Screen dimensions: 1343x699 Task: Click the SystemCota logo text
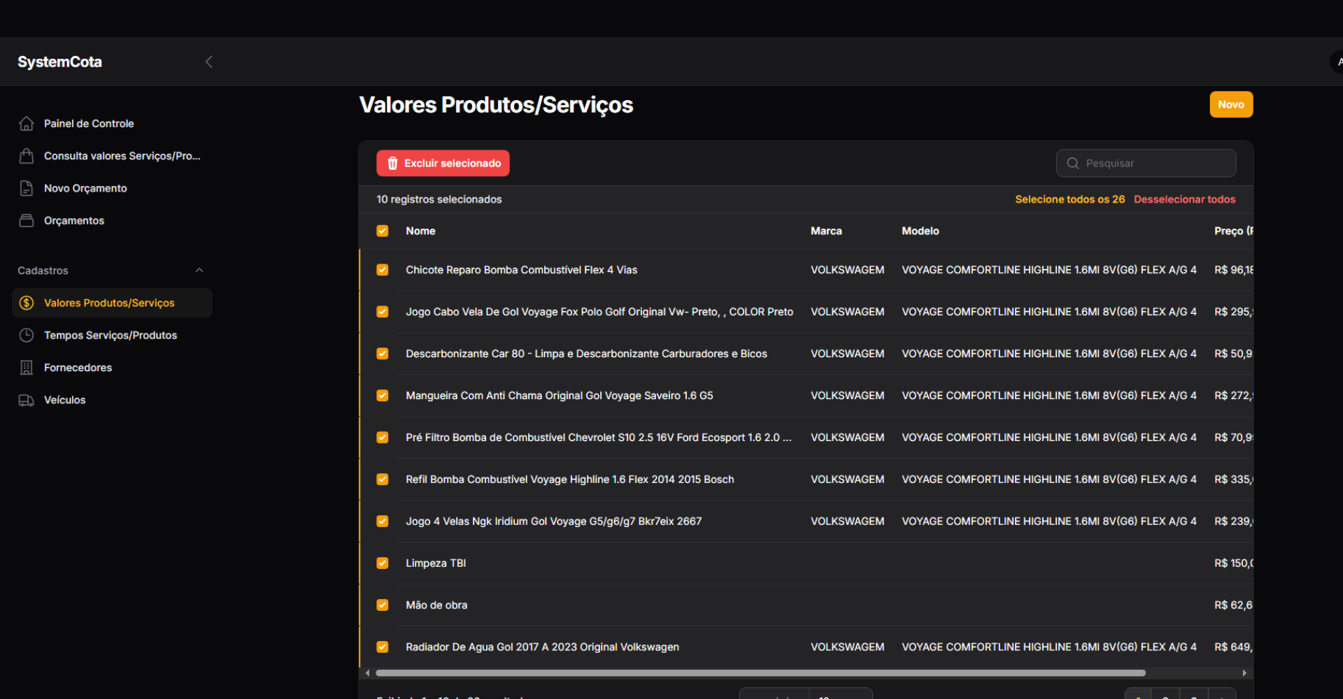coord(59,62)
